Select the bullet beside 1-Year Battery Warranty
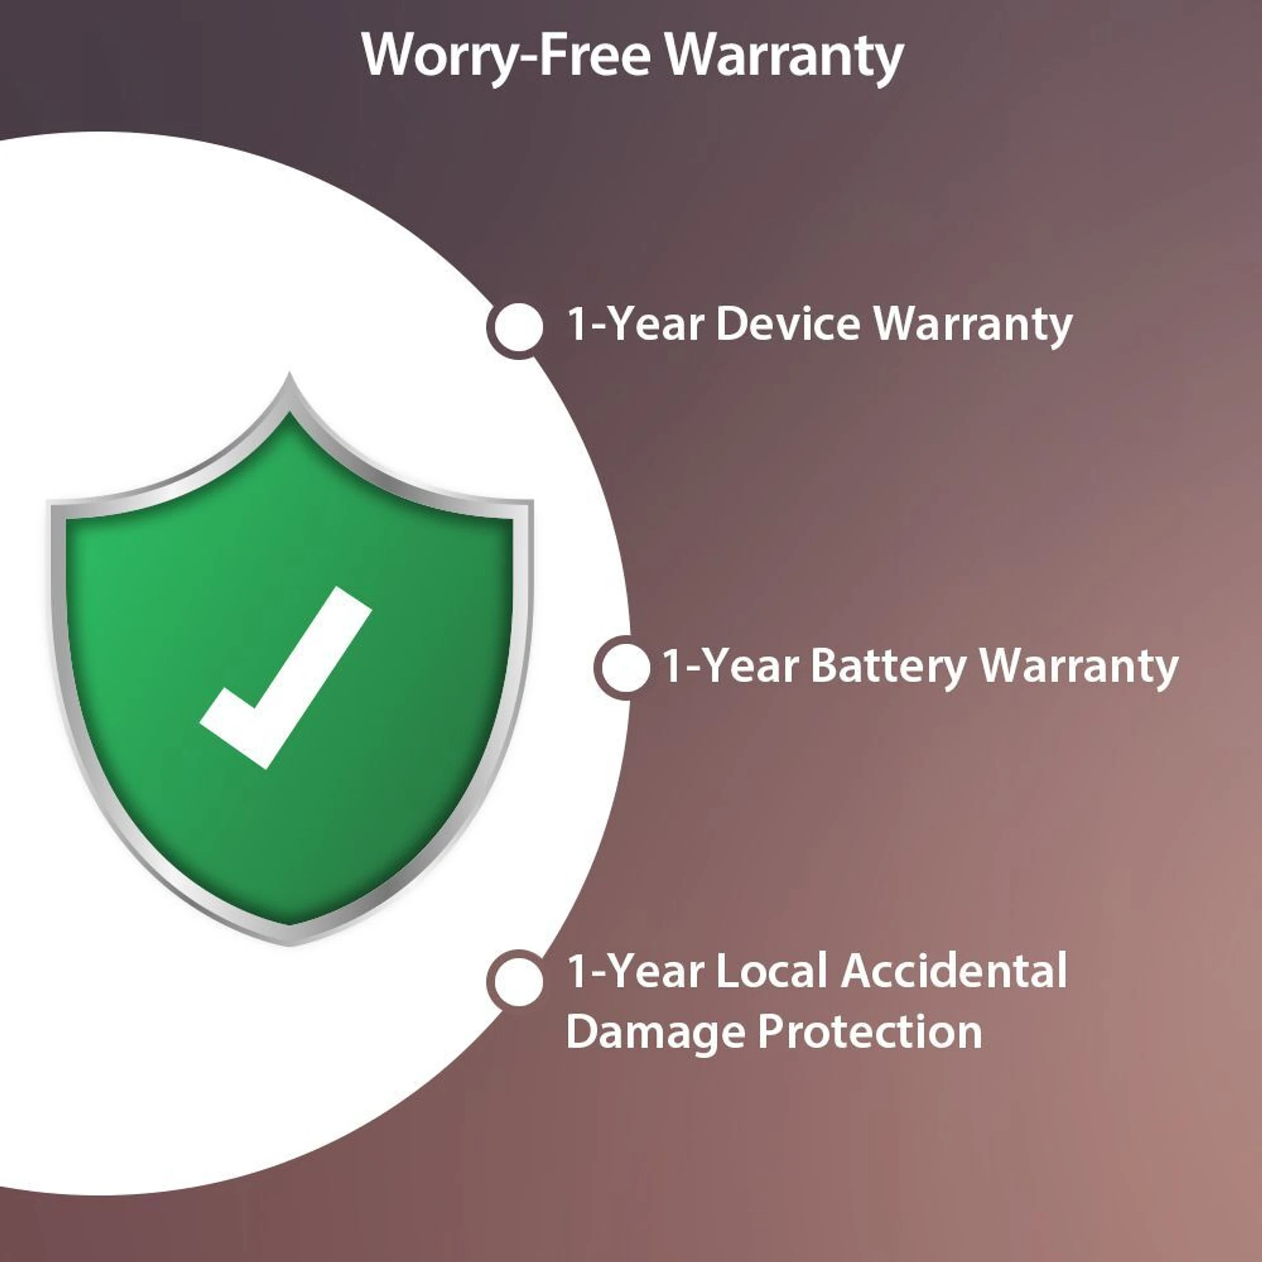Viewport: 1262px width, 1262px height. pyautogui.click(x=624, y=667)
